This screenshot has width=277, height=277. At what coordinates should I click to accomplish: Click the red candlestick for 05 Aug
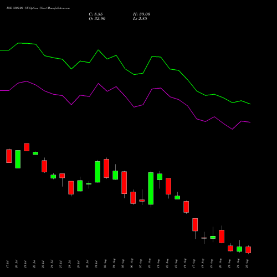pos(124,182)
